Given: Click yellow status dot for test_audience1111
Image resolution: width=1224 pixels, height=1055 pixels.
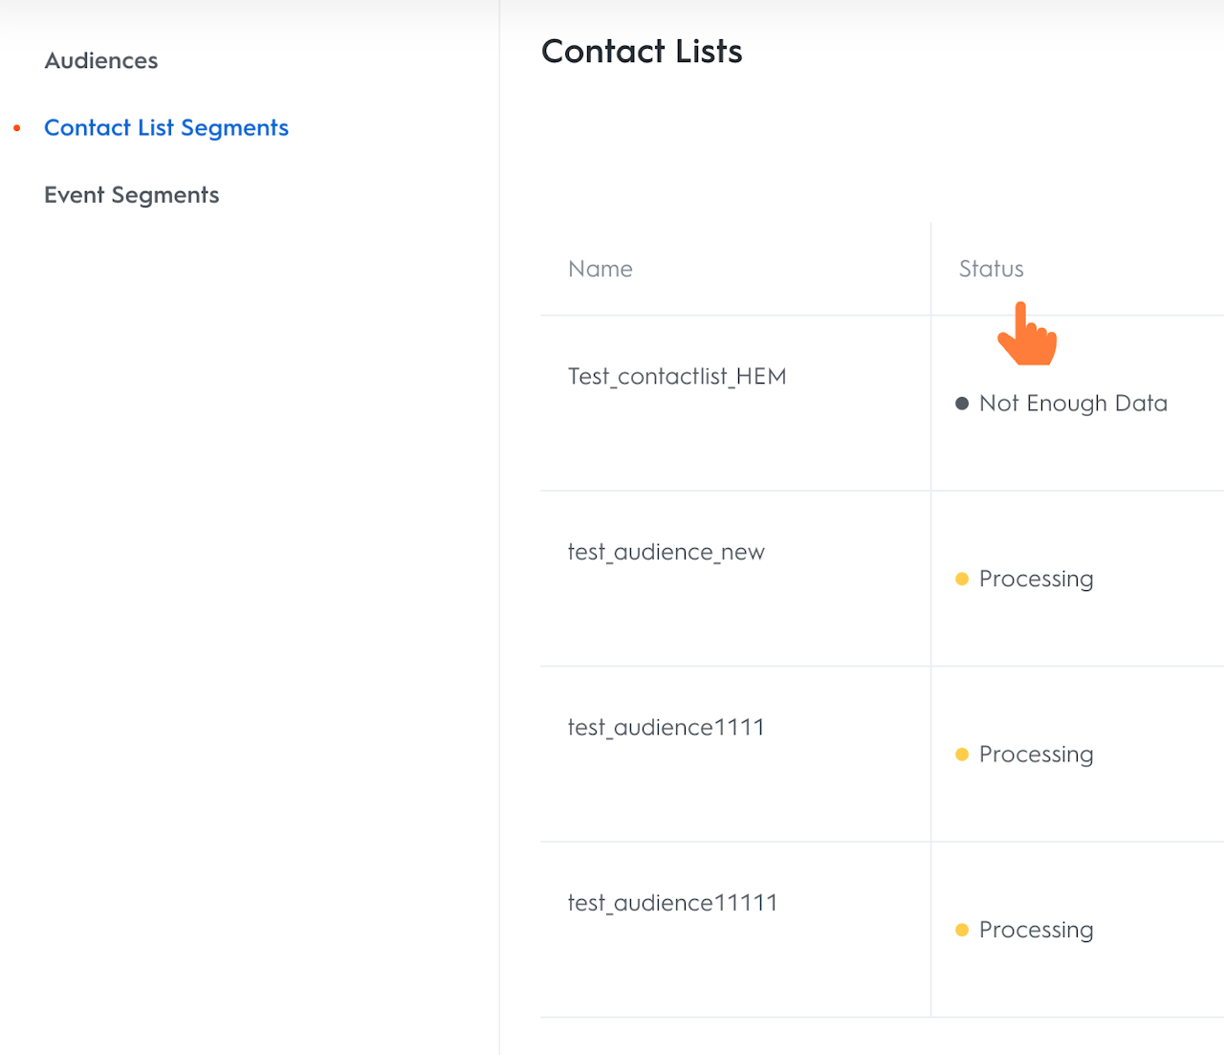Looking at the screenshot, I should pos(962,755).
